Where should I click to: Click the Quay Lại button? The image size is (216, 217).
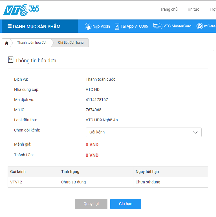pyautogui.click(x=91, y=204)
